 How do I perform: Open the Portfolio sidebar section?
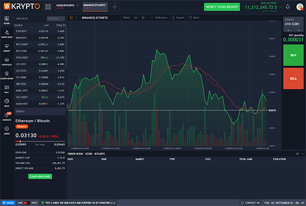(6, 62)
